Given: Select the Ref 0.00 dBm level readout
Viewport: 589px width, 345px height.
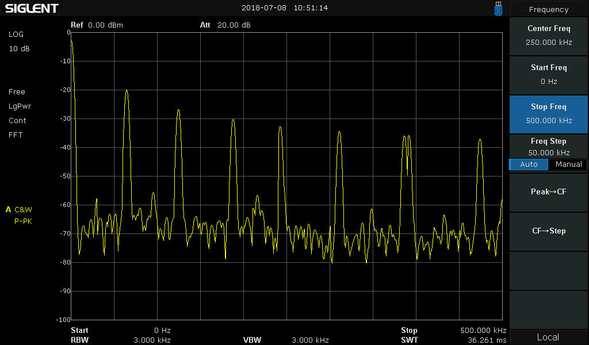Looking at the screenshot, I should [97, 25].
